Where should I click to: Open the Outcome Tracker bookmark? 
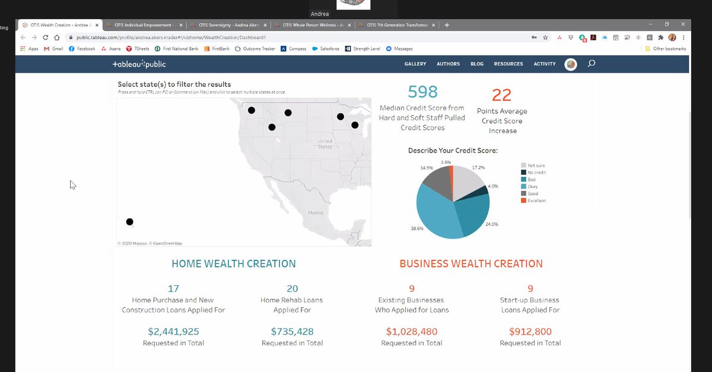[x=255, y=49]
